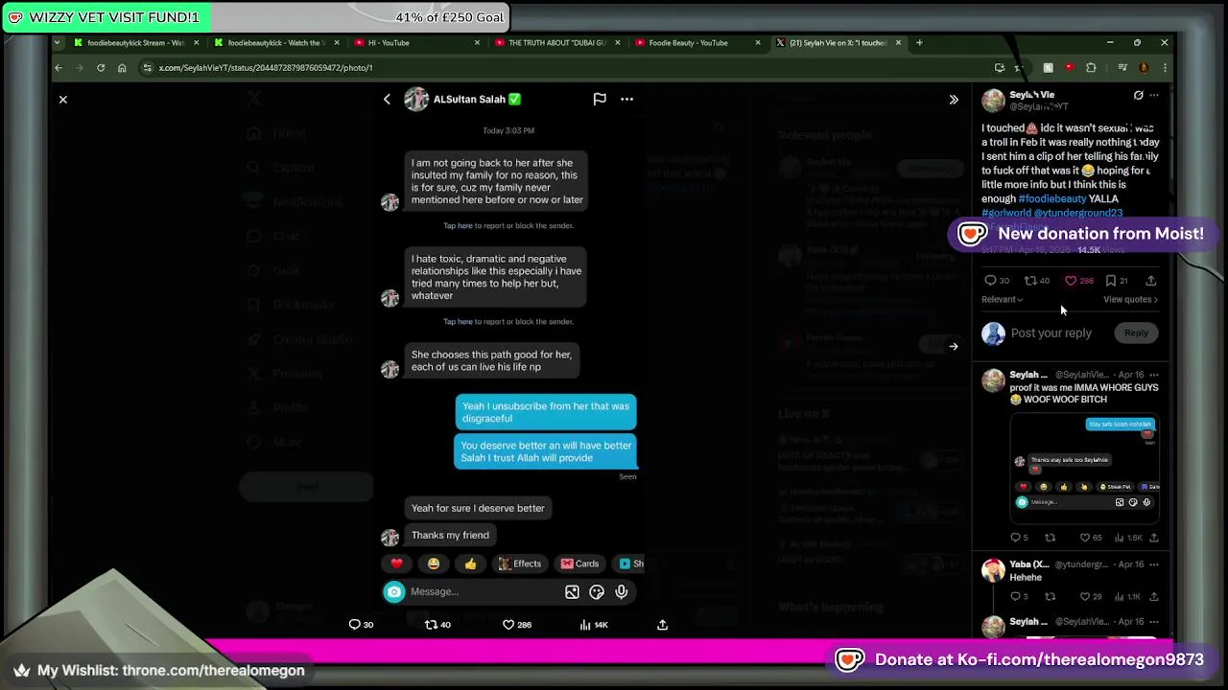The width and height of the screenshot is (1228, 690).
Task: Click the Post your reply field
Action: coord(1051,333)
